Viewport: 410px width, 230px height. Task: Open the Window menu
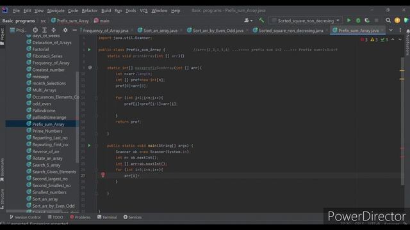[x=160, y=11]
